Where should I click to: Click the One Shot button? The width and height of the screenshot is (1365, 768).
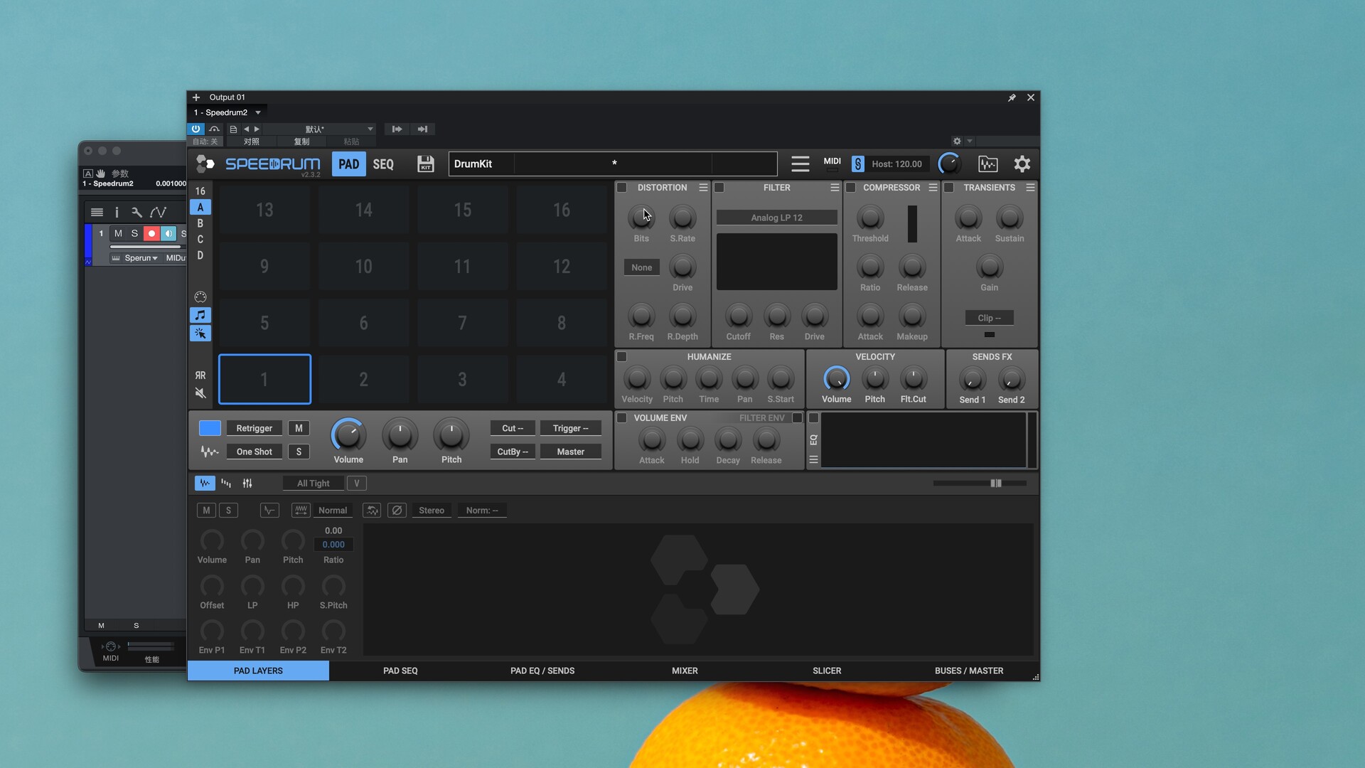pyautogui.click(x=254, y=452)
